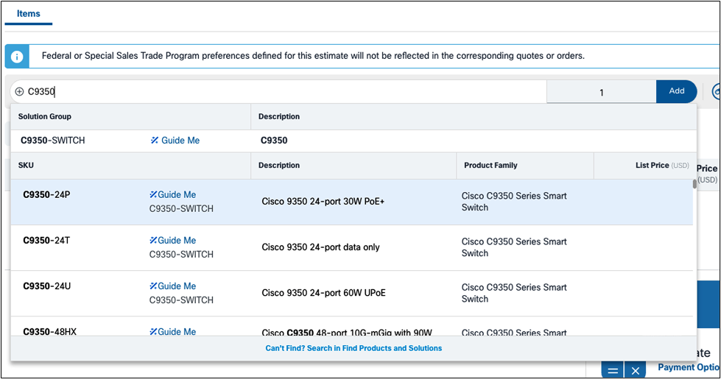Viewport: 721px width, 379px height.
Task: Click the wand icon beside C9350-SWITCH Guide Me
Action: [x=155, y=140]
